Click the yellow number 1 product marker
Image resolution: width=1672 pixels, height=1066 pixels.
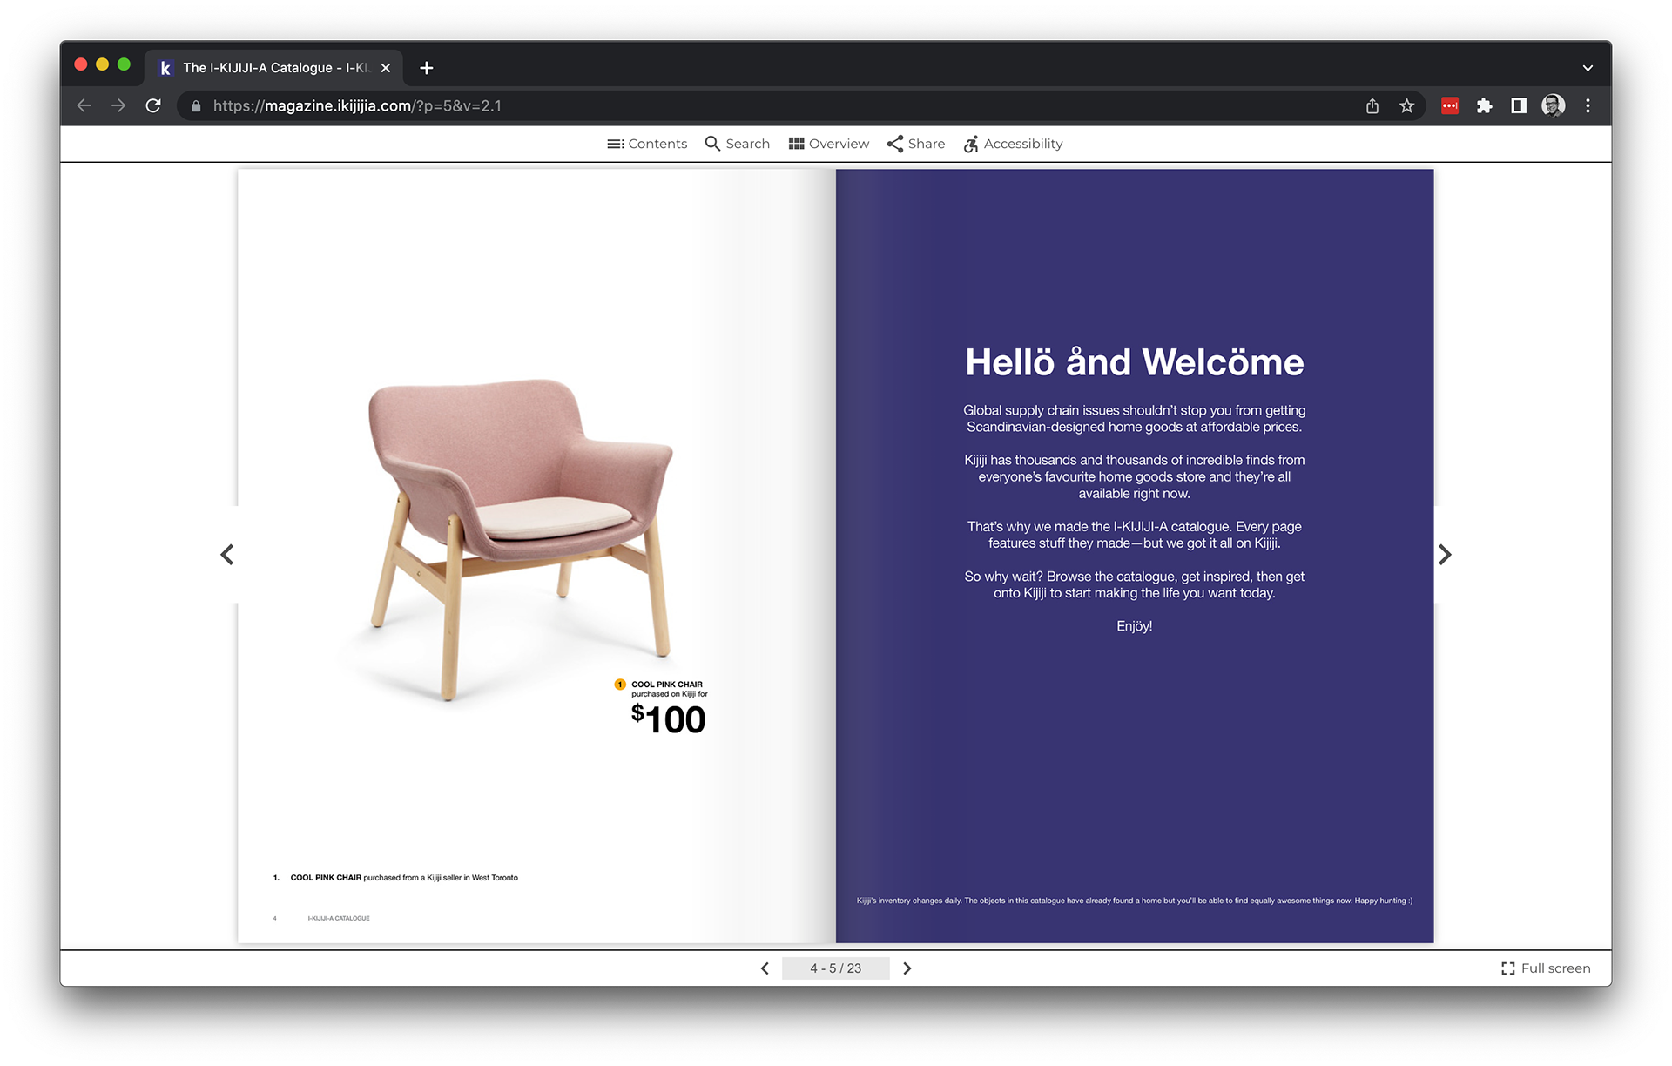pyautogui.click(x=620, y=685)
